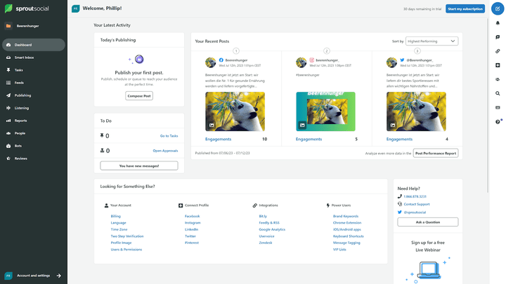Open the Chrome Extension link
Image resolution: width=506 pixels, height=284 pixels.
click(x=347, y=223)
